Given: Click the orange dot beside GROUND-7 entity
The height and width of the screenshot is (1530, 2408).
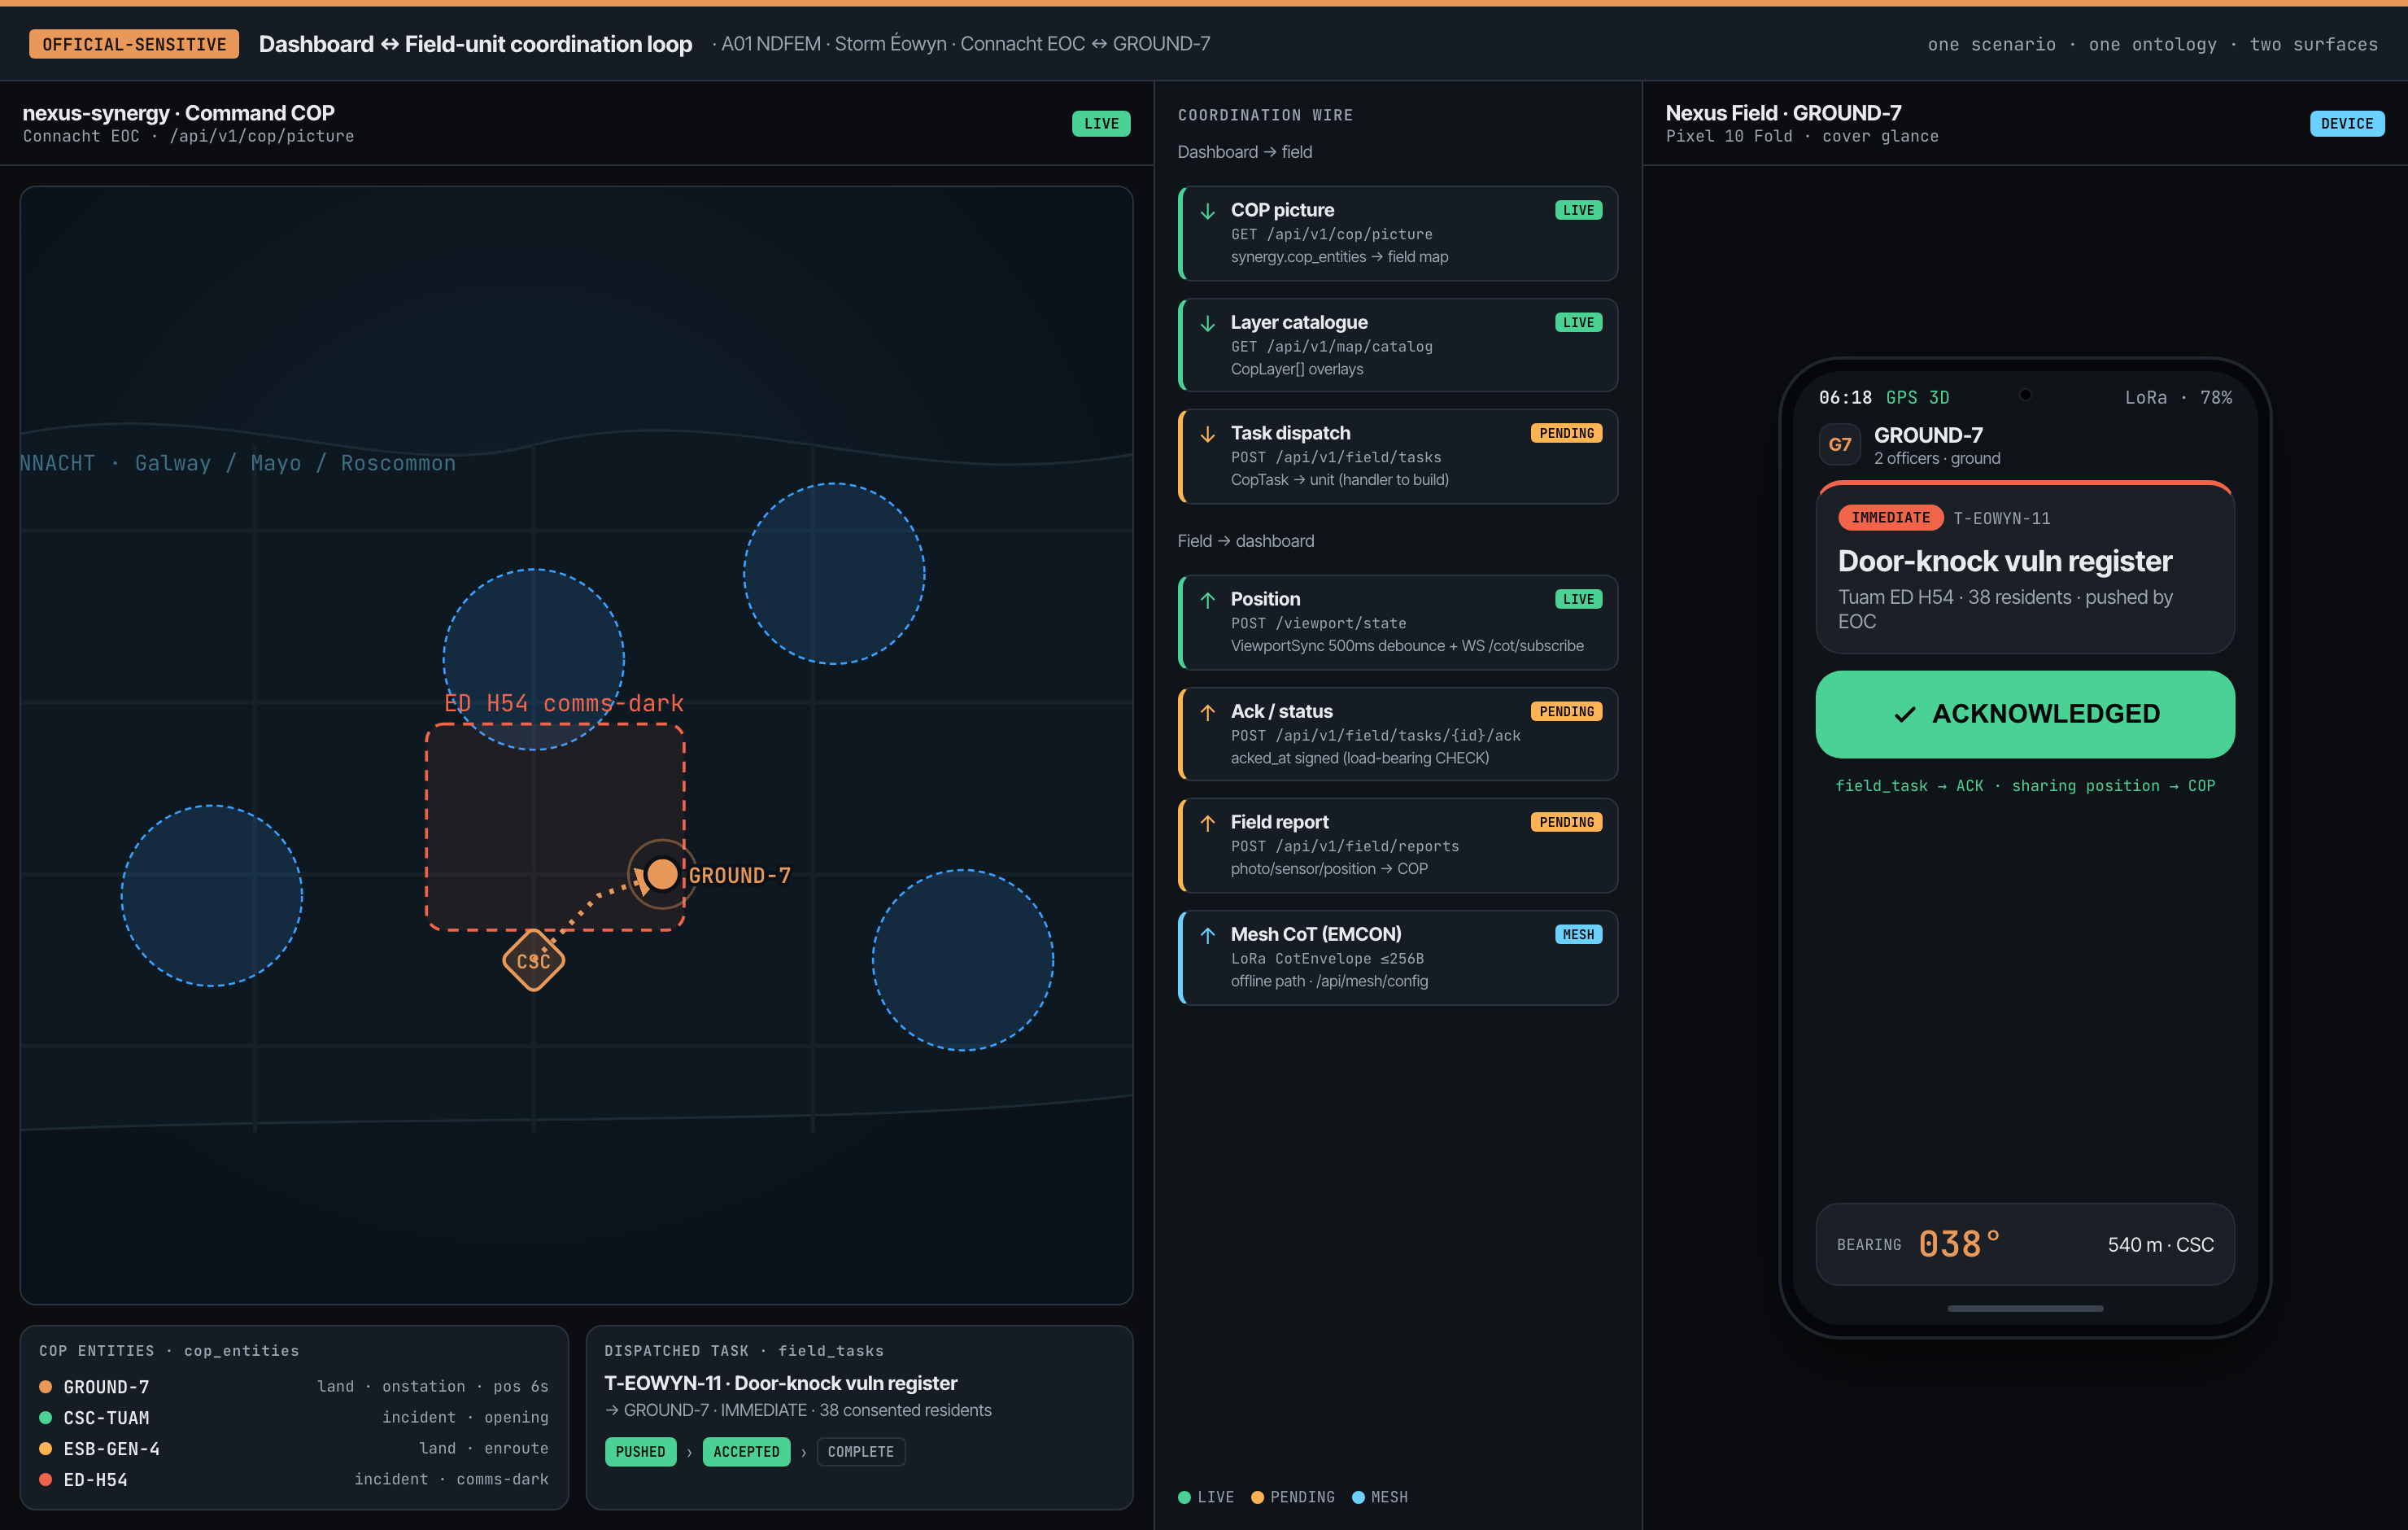Looking at the screenshot, I should tap(45, 1387).
